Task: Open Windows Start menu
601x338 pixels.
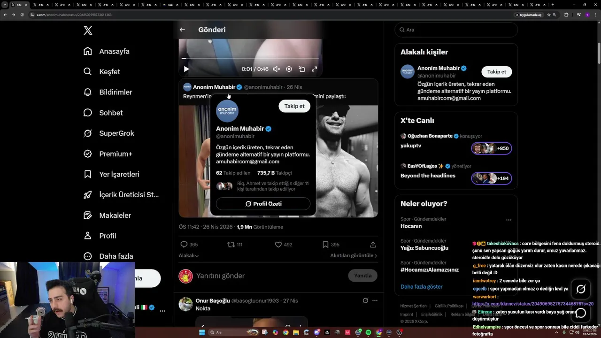Action: [x=202, y=332]
